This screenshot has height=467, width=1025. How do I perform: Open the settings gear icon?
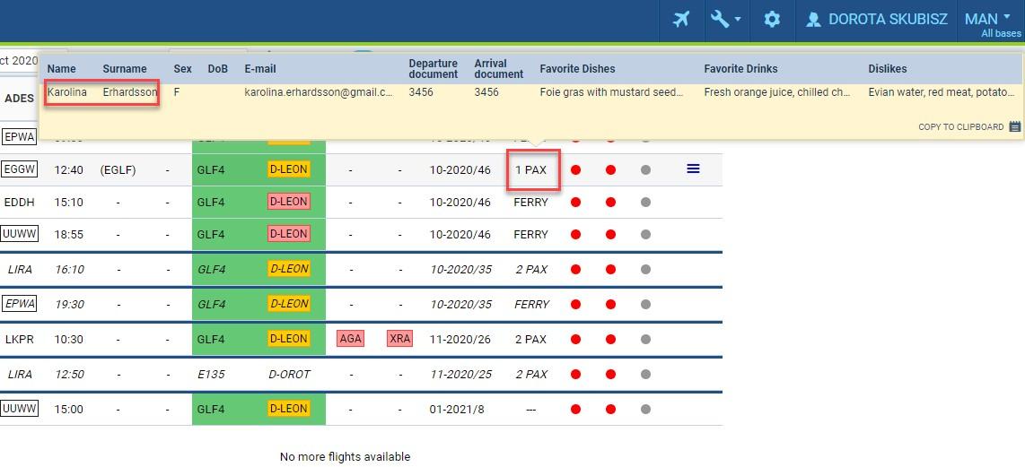(772, 19)
